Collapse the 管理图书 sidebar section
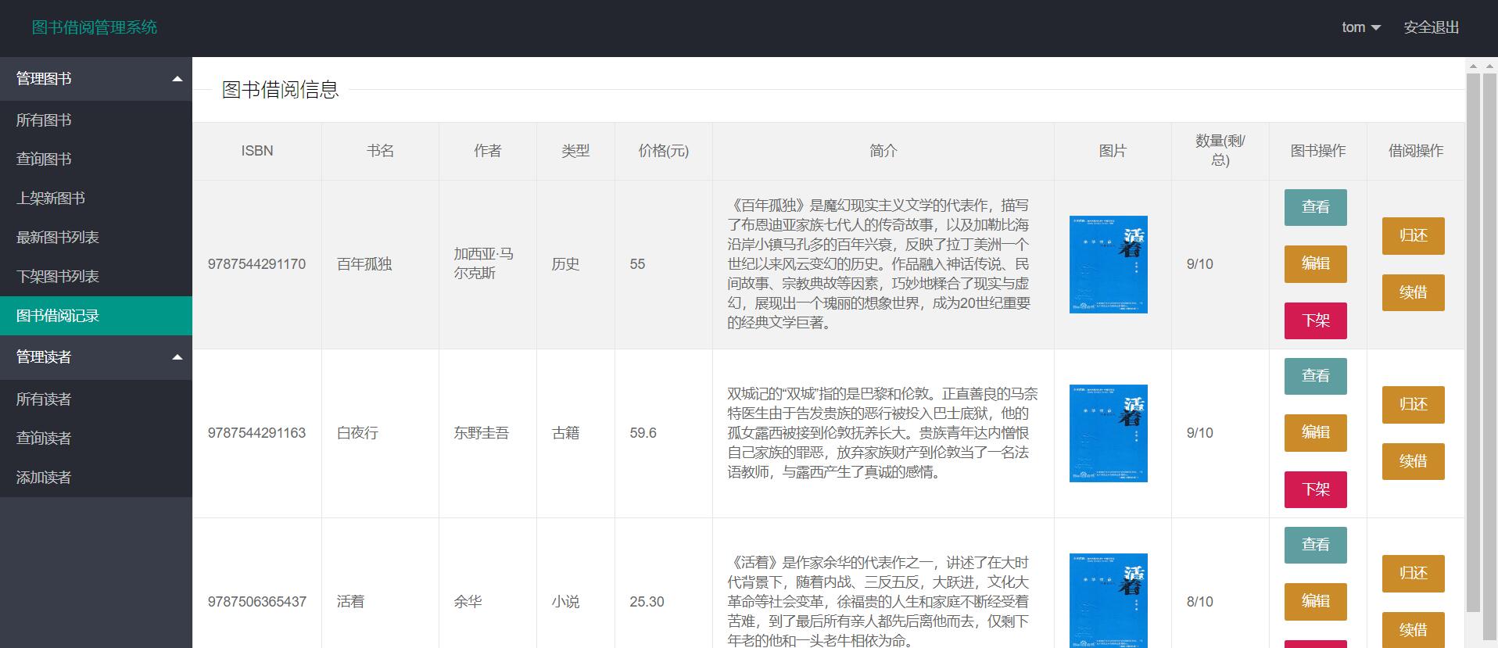The image size is (1498, 648). (96, 79)
